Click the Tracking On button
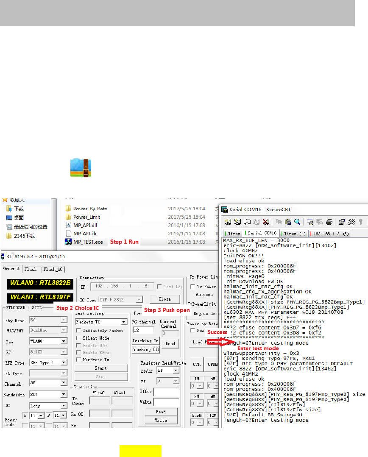 [145, 341]
